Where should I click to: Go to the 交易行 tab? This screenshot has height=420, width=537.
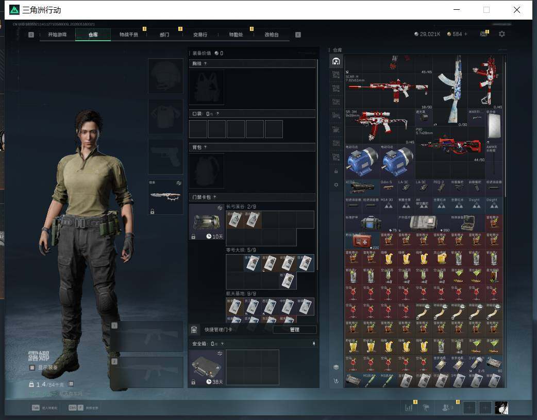tap(200, 35)
